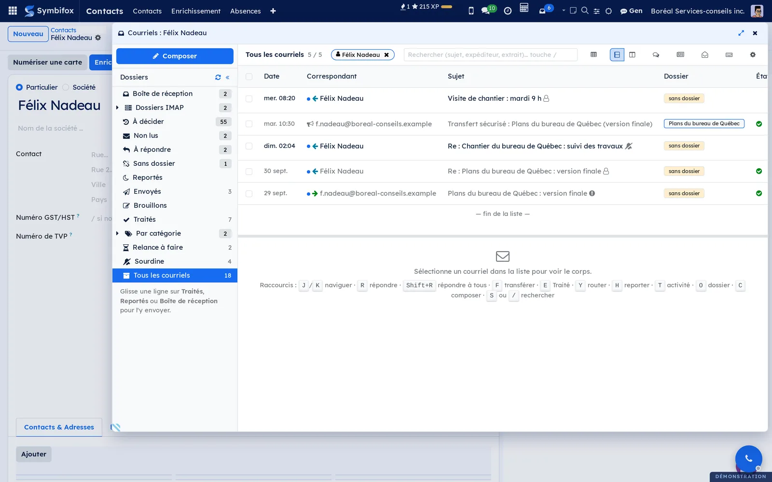Remove the Félix Nadeau filter chip
Viewport: 772px width, 482px height.
(386, 55)
